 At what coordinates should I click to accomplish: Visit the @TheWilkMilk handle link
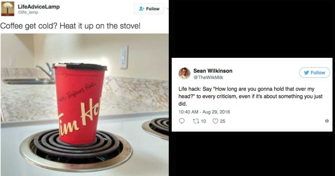click(x=208, y=78)
